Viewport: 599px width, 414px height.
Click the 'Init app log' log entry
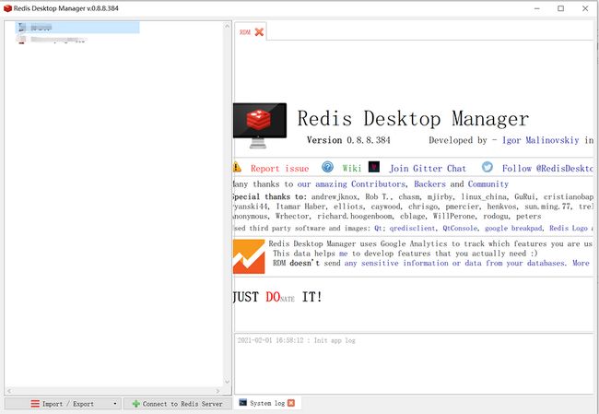tap(296, 340)
